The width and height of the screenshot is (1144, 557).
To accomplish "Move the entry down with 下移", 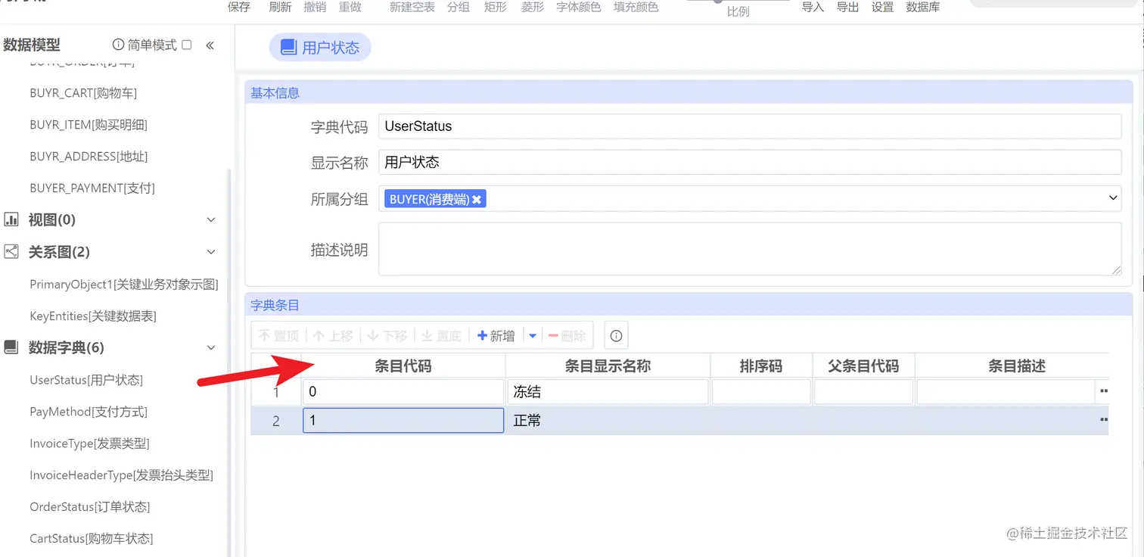I will (387, 336).
